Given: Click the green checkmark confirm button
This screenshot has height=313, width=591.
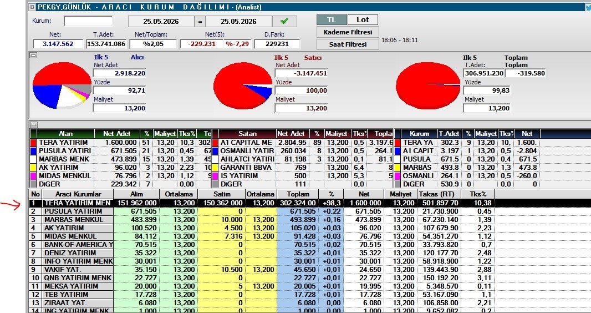Looking at the screenshot, I should coord(284,21).
